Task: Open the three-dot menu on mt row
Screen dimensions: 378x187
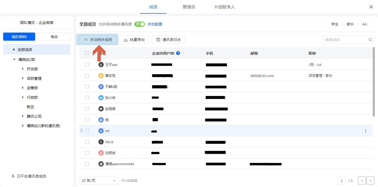Action: tap(366, 131)
